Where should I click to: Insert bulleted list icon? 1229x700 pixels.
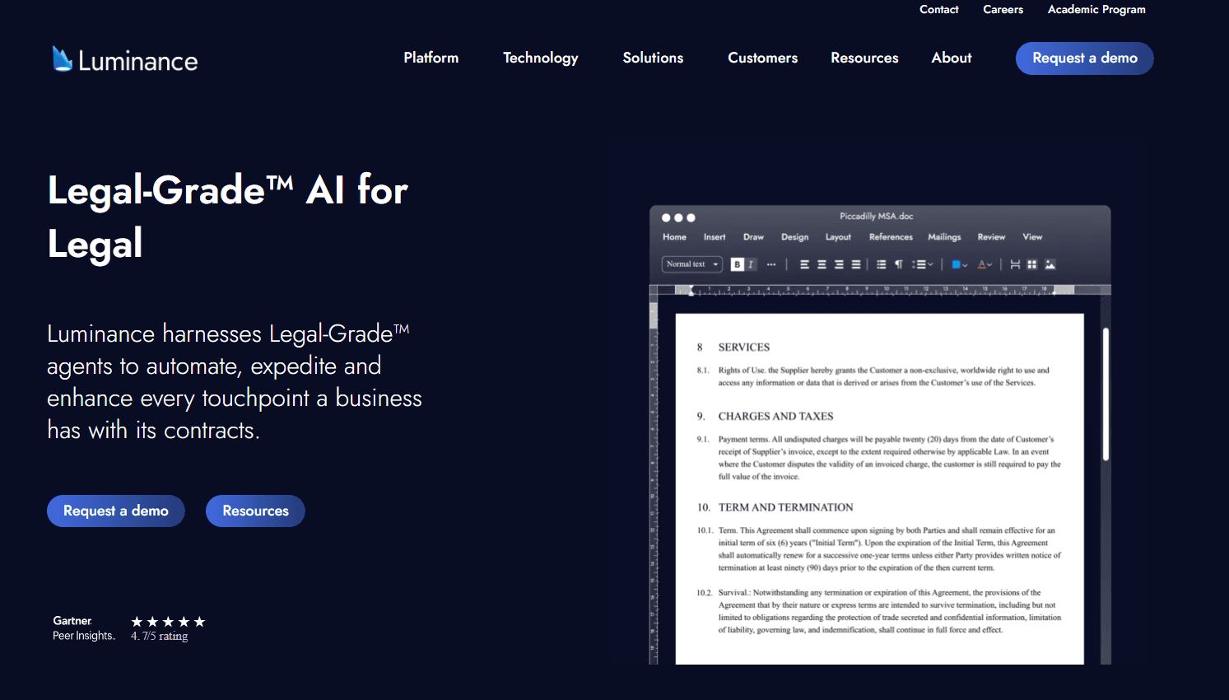(x=881, y=264)
